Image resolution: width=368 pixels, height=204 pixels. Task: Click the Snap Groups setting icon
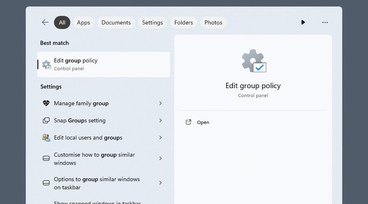(x=46, y=120)
